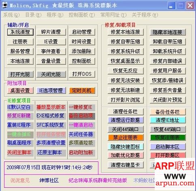
Task: Click the orange 定时关机 button
Action: [x=82, y=91]
